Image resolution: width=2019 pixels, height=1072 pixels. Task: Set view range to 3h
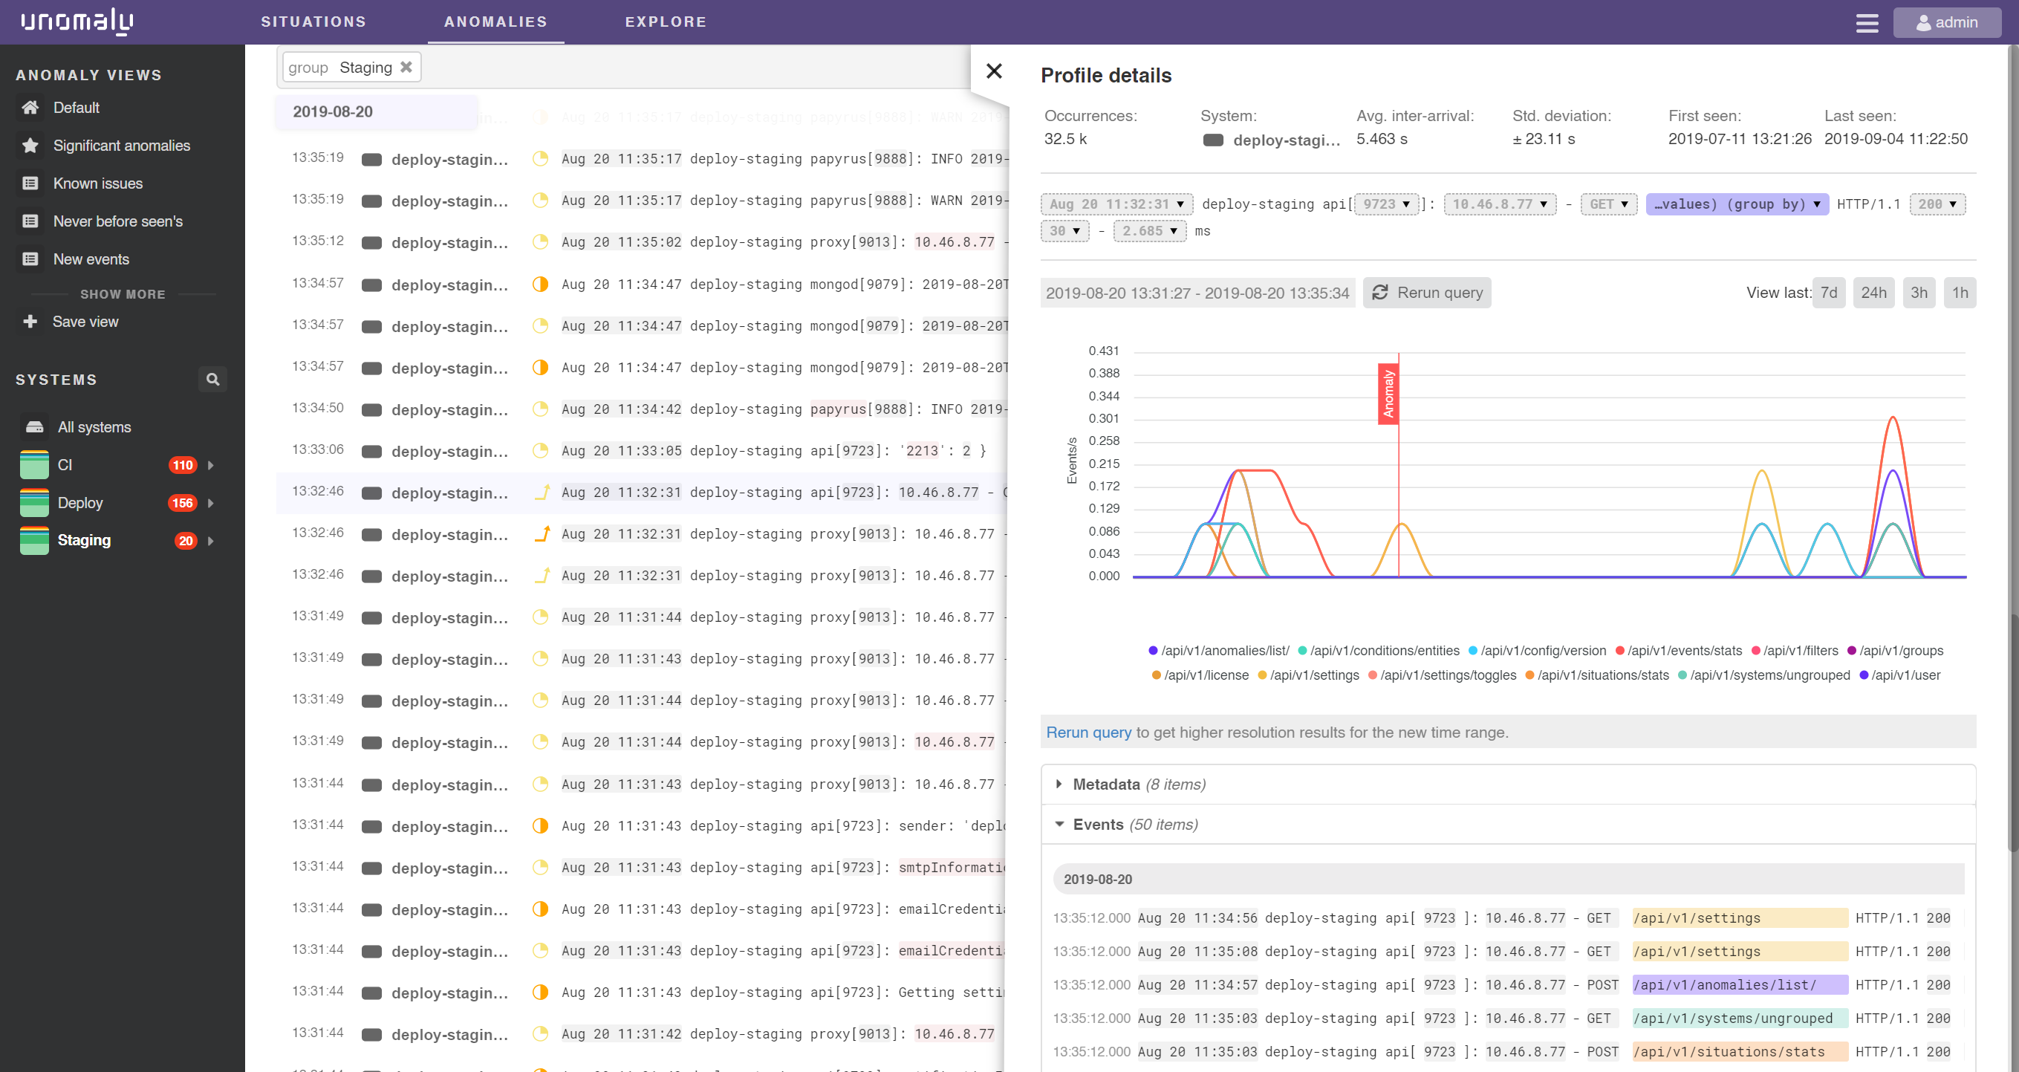1919,292
